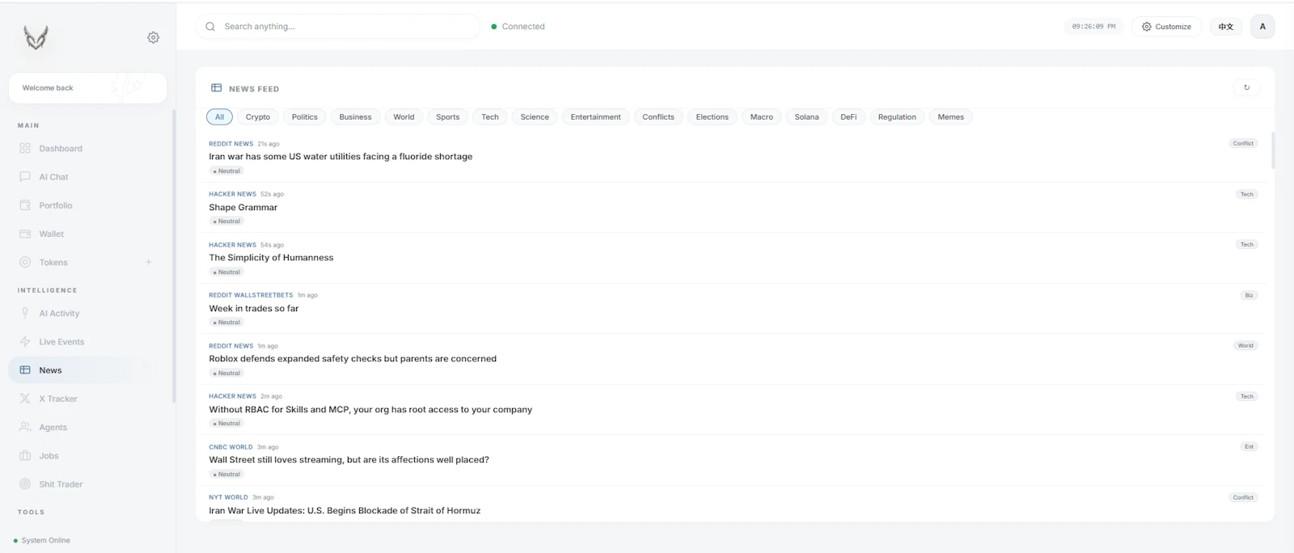Click the Tokens circle icon
The image size is (1294, 553).
point(25,262)
